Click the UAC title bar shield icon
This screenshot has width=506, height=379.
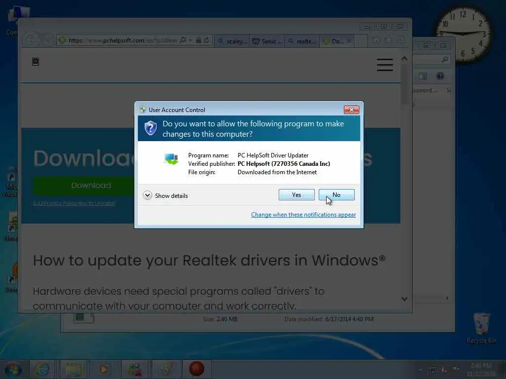tap(143, 110)
